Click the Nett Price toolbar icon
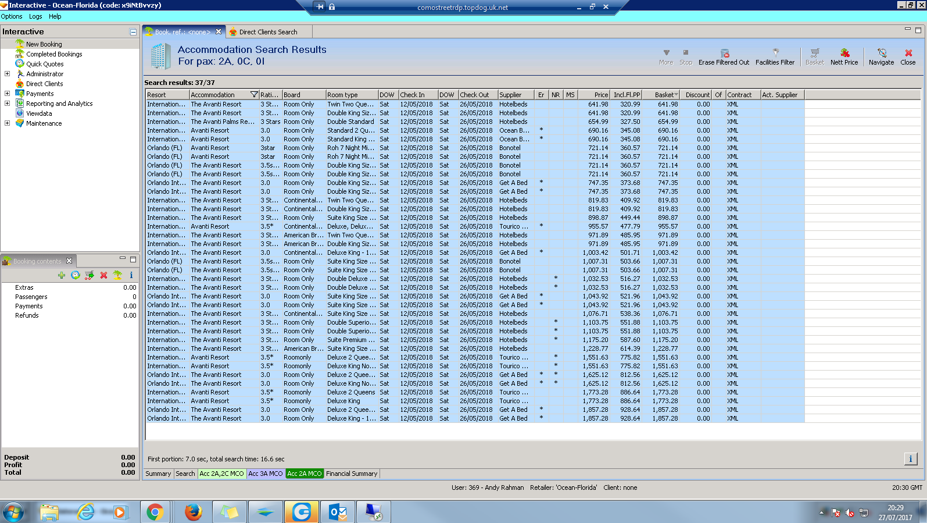927x523 pixels. point(844,56)
